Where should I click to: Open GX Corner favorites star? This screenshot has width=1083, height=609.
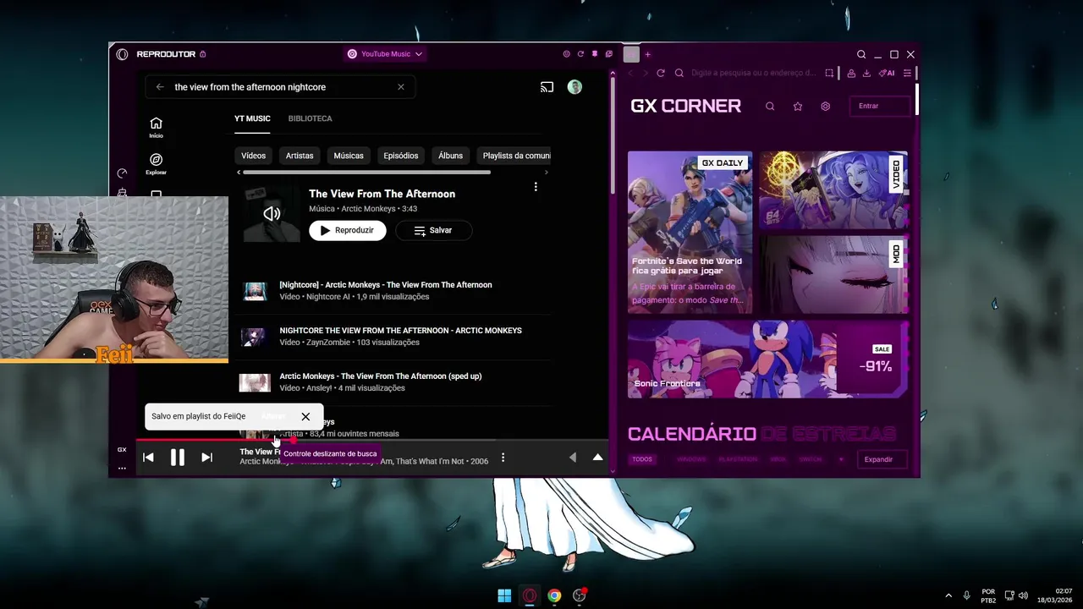tap(798, 107)
